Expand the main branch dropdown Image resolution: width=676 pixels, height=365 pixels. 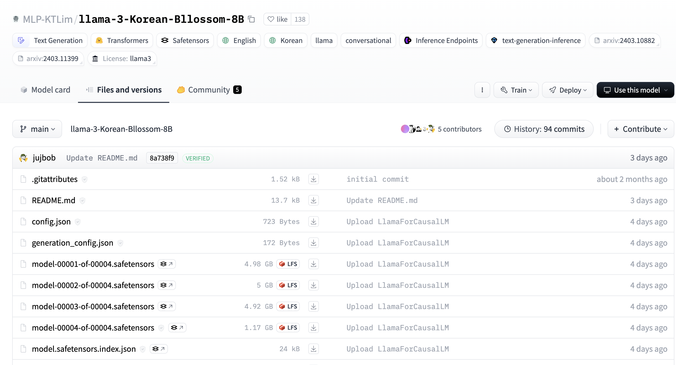[x=37, y=129]
